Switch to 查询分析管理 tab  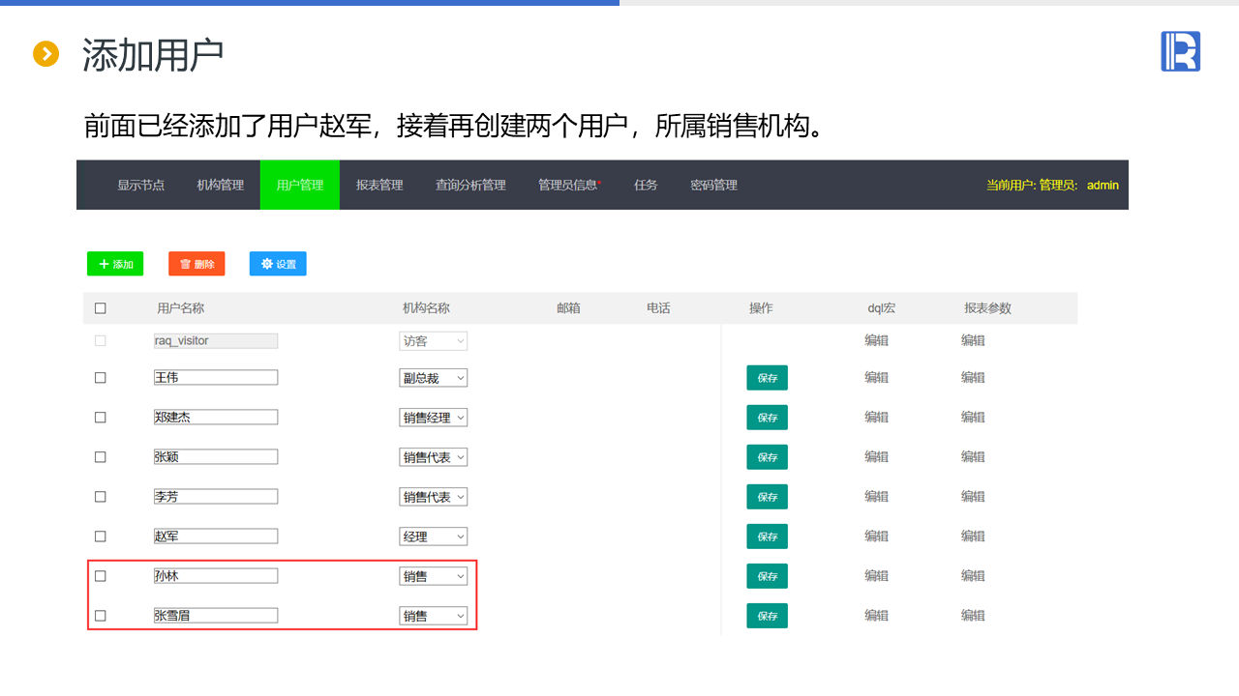click(x=470, y=185)
